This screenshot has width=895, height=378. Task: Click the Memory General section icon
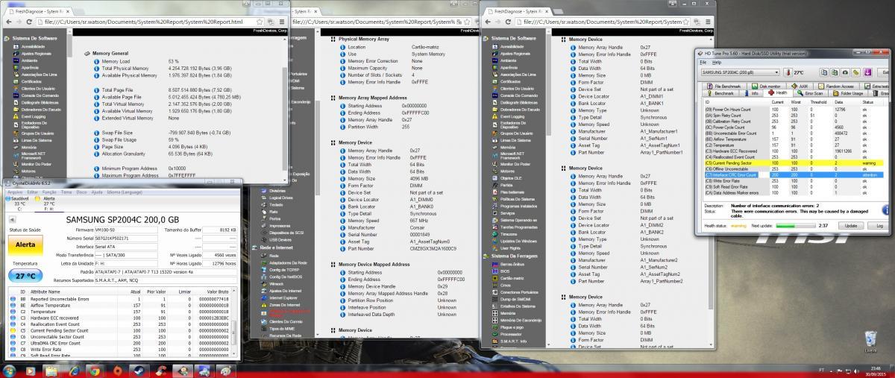click(x=87, y=54)
